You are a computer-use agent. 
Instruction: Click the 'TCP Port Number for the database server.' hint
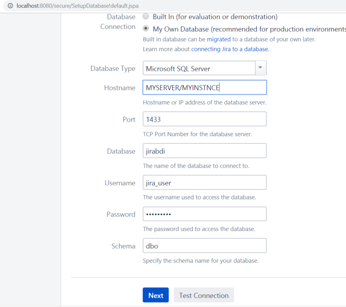[x=197, y=134]
